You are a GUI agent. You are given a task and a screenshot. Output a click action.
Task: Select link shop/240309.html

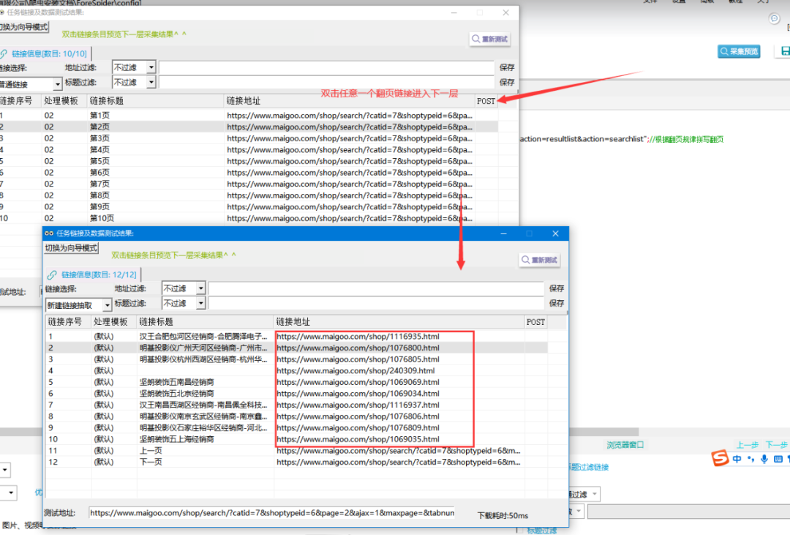click(x=355, y=370)
